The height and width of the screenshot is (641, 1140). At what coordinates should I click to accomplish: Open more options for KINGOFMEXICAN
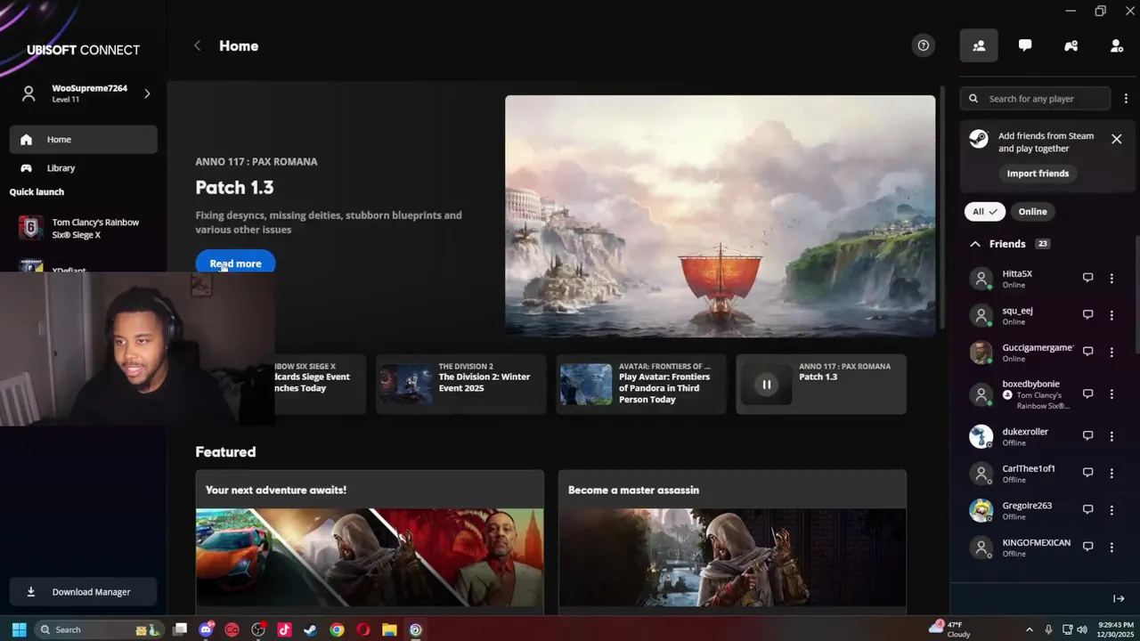[x=1111, y=548]
